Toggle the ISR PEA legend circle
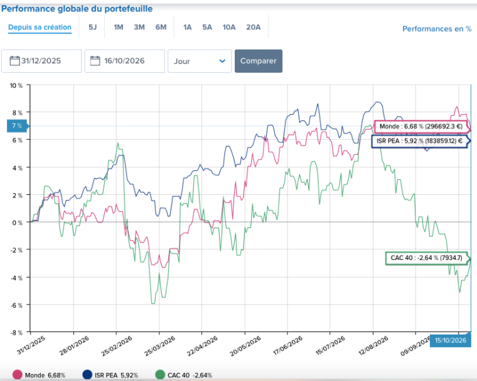 pos(87,375)
